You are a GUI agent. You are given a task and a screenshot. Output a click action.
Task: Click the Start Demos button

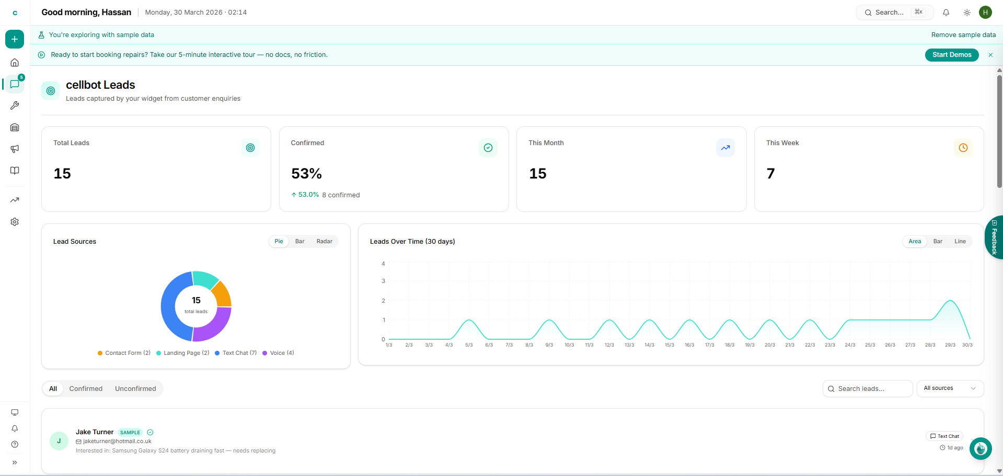point(951,55)
